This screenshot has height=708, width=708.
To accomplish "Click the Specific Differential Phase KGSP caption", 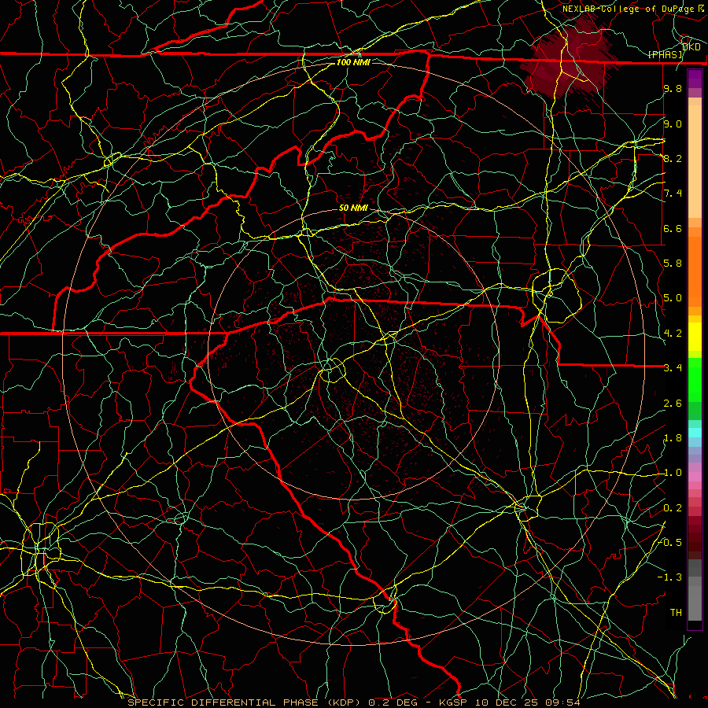I will 354,702.
